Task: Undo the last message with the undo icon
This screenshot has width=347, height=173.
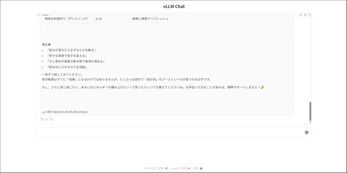Action: click(51, 119)
